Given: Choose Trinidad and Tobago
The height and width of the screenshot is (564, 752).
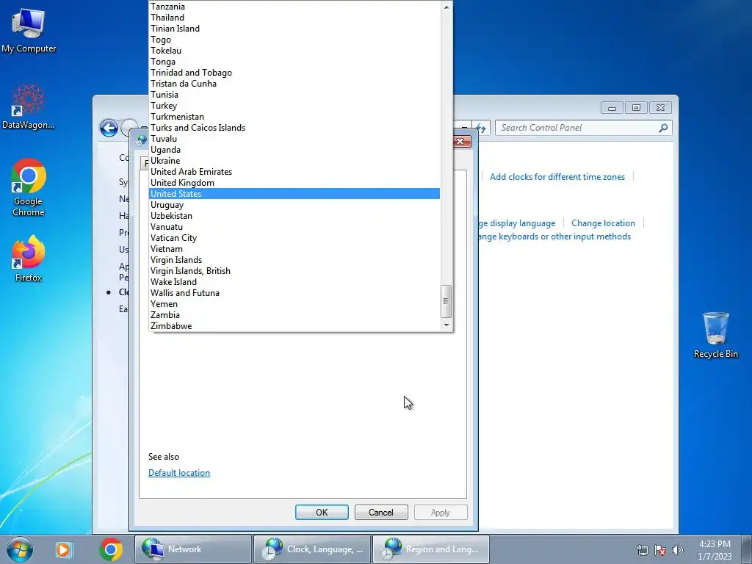Looking at the screenshot, I should 294,73.
